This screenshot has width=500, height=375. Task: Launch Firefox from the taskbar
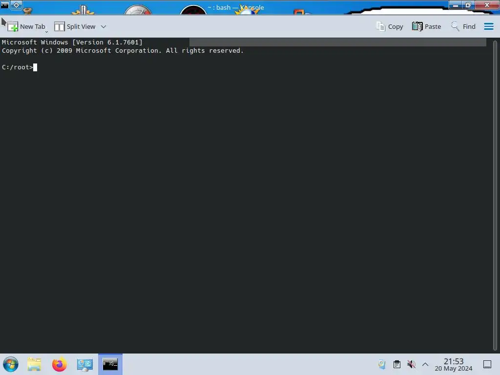coord(59,364)
